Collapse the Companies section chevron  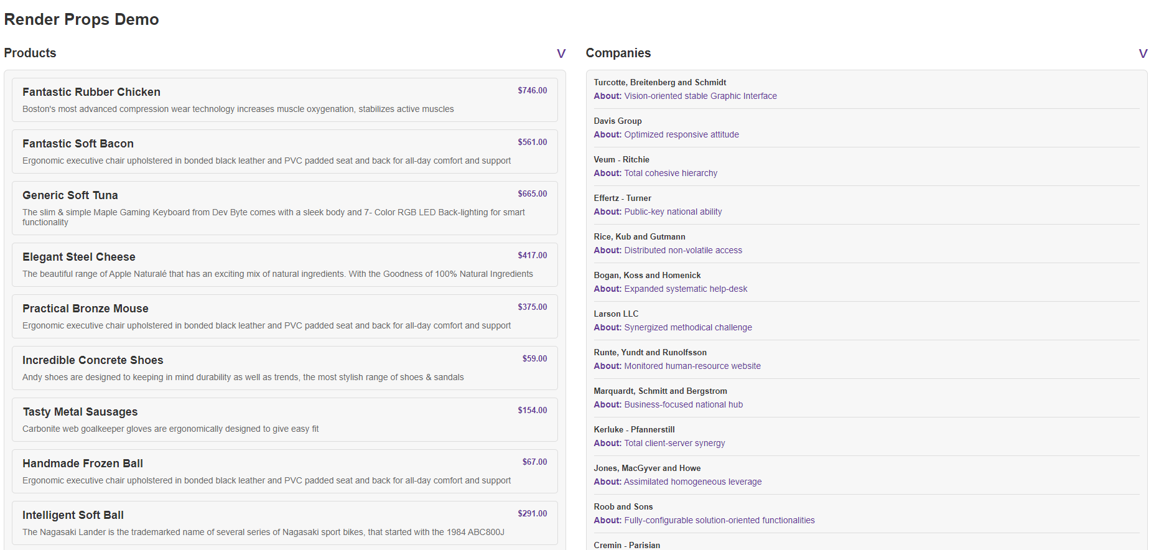tap(1143, 54)
